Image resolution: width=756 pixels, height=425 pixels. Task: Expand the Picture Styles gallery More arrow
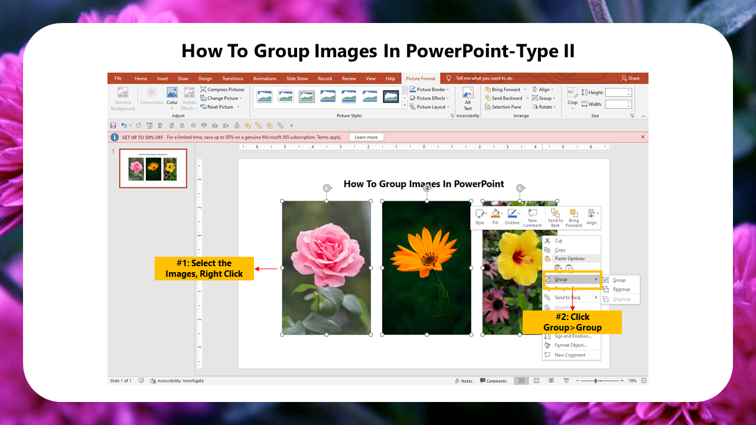tap(405, 106)
